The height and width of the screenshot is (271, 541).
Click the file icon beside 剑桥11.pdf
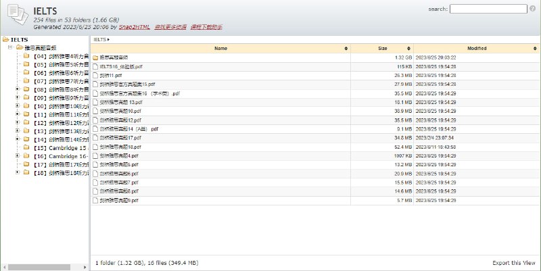point(95,76)
